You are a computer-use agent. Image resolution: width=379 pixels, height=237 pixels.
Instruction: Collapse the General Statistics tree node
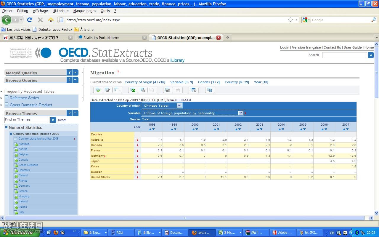7,127
